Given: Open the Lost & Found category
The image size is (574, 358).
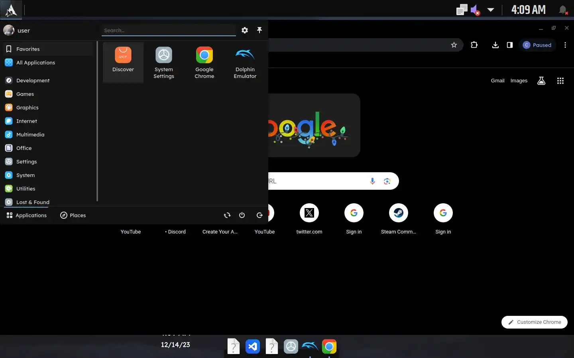Looking at the screenshot, I should click(48, 201).
